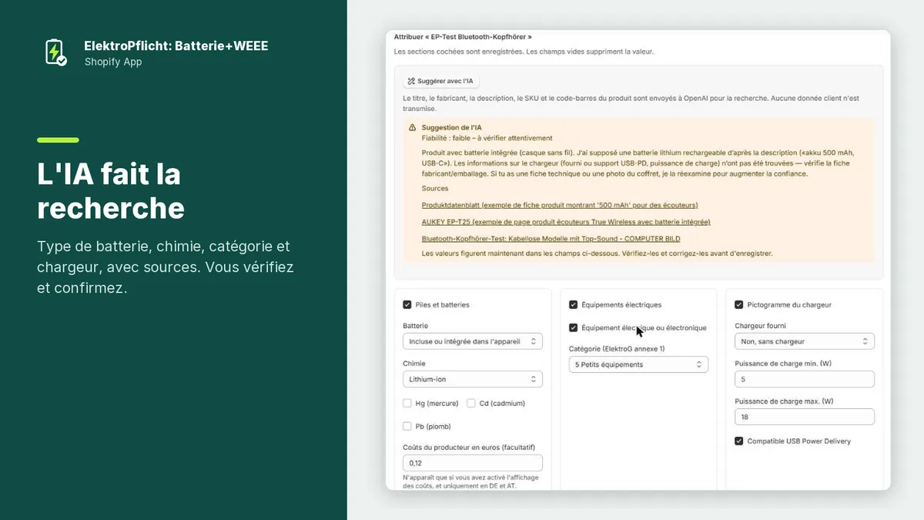Check the Cd (cadmium) checkbox
The image size is (924, 520).
pos(471,403)
